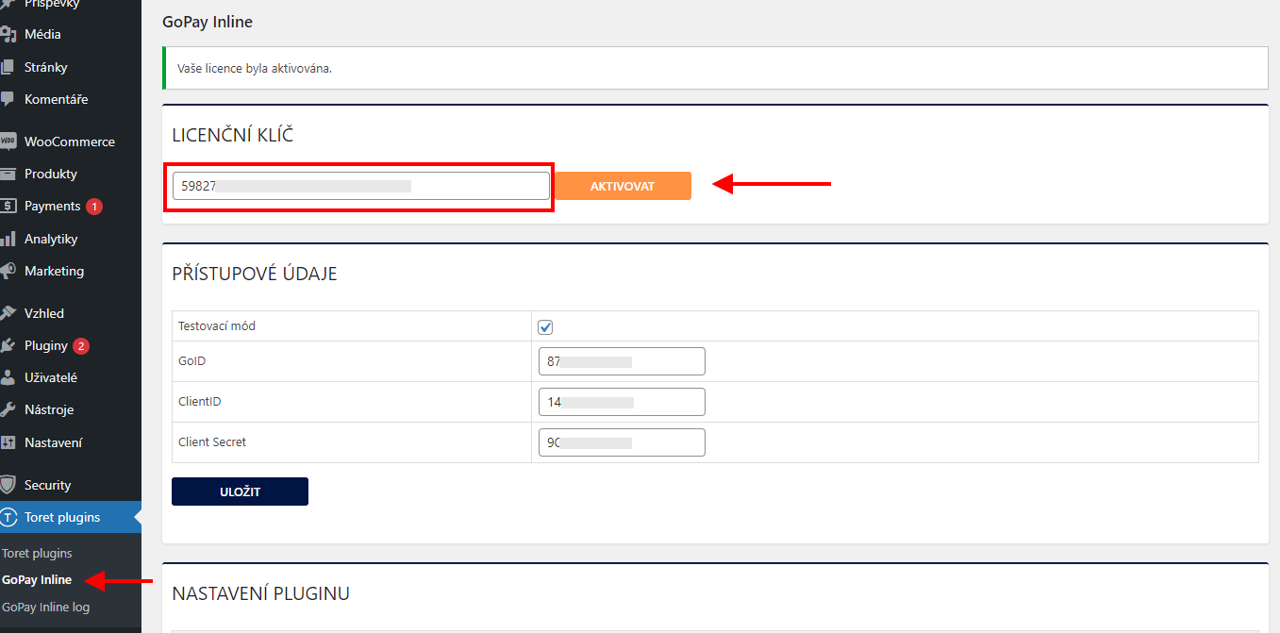
Task: Disable the Testovací mód checkbox
Action: tap(545, 327)
